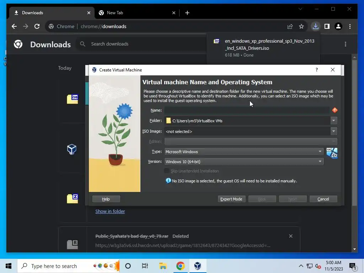The height and width of the screenshot is (273, 364).
Task: Show hidden tray icons chevron
Action: click(x=301, y=266)
